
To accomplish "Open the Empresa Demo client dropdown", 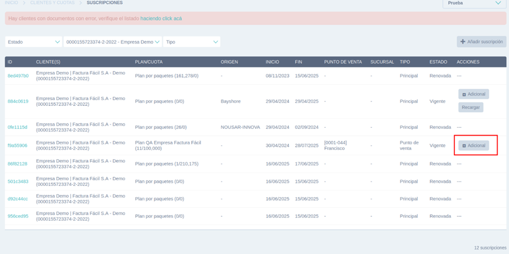I will pyautogui.click(x=113, y=42).
